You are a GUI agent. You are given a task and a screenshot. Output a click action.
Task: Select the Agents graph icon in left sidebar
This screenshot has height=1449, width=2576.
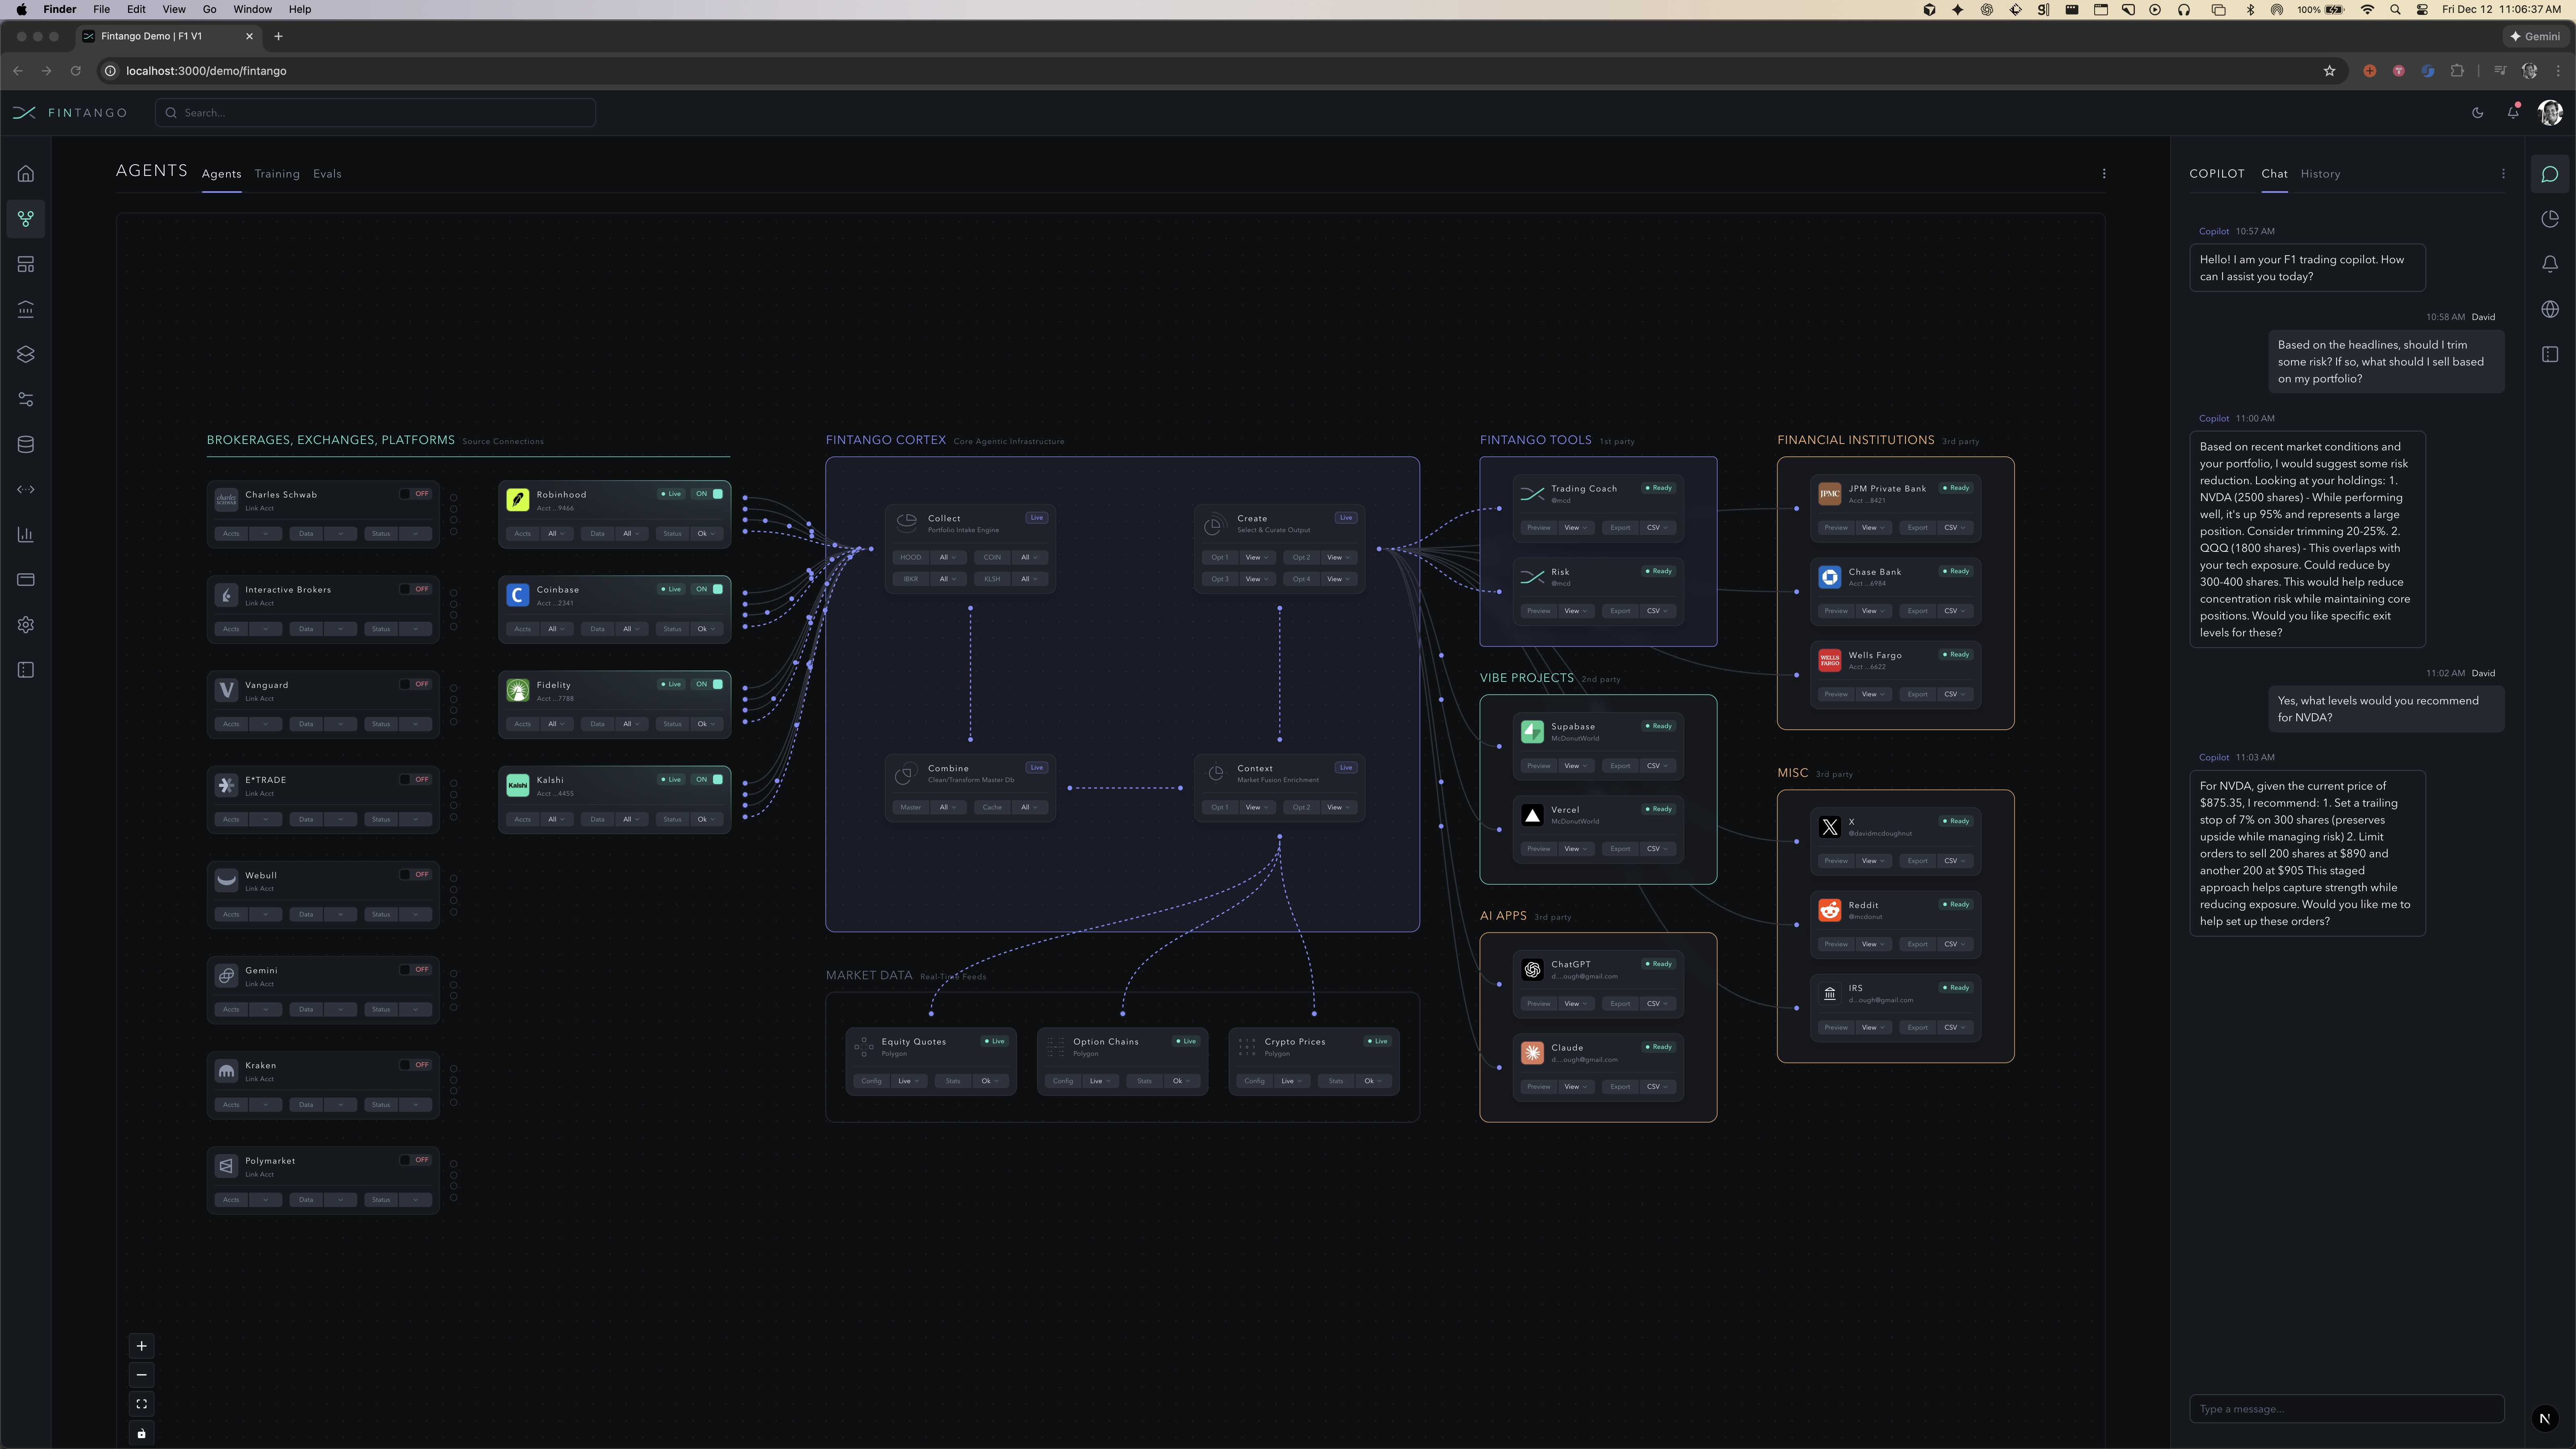pyautogui.click(x=26, y=219)
